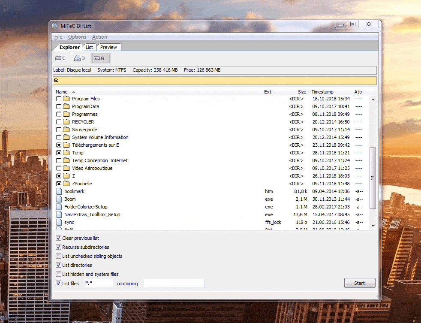Click the Temp Conception Internet folder icon
421x323 pixels.
pos(66,160)
